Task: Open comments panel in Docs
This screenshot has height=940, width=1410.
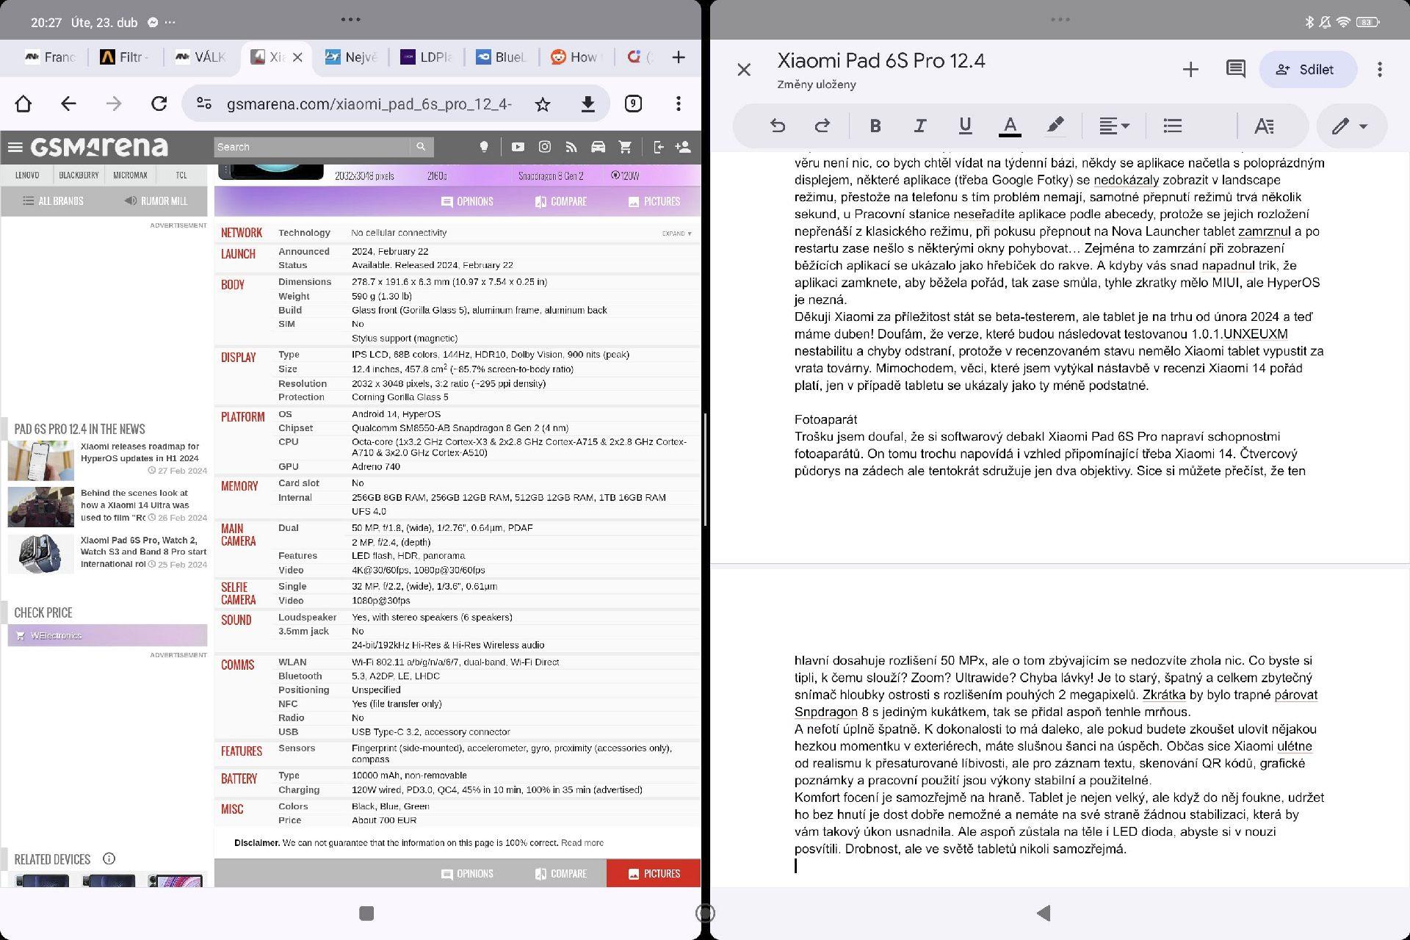Action: [1235, 69]
